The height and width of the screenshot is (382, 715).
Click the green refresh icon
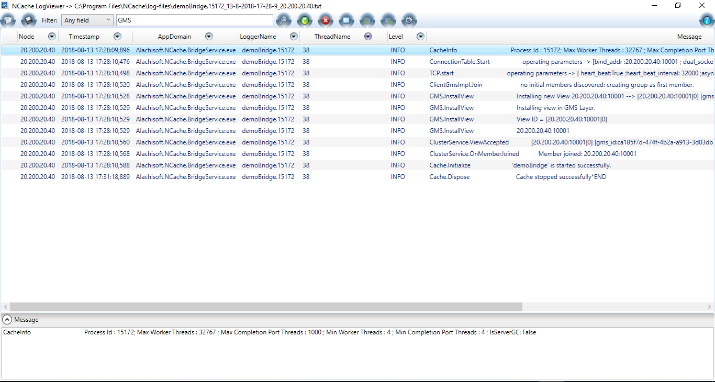305,20
